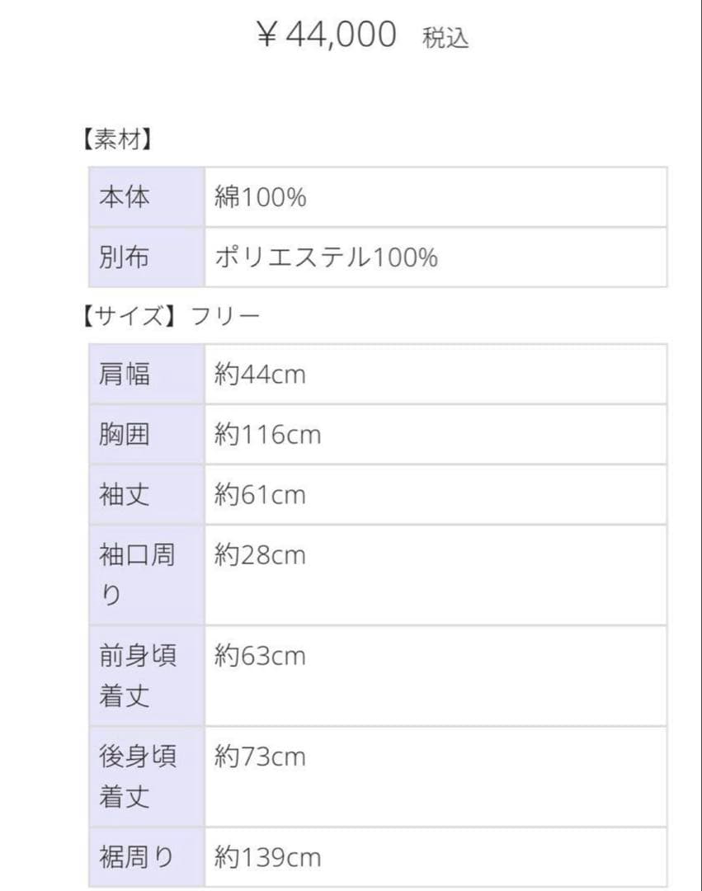Click the 税込 tax-included label
Viewport: 702px width, 891px height.
click(445, 39)
